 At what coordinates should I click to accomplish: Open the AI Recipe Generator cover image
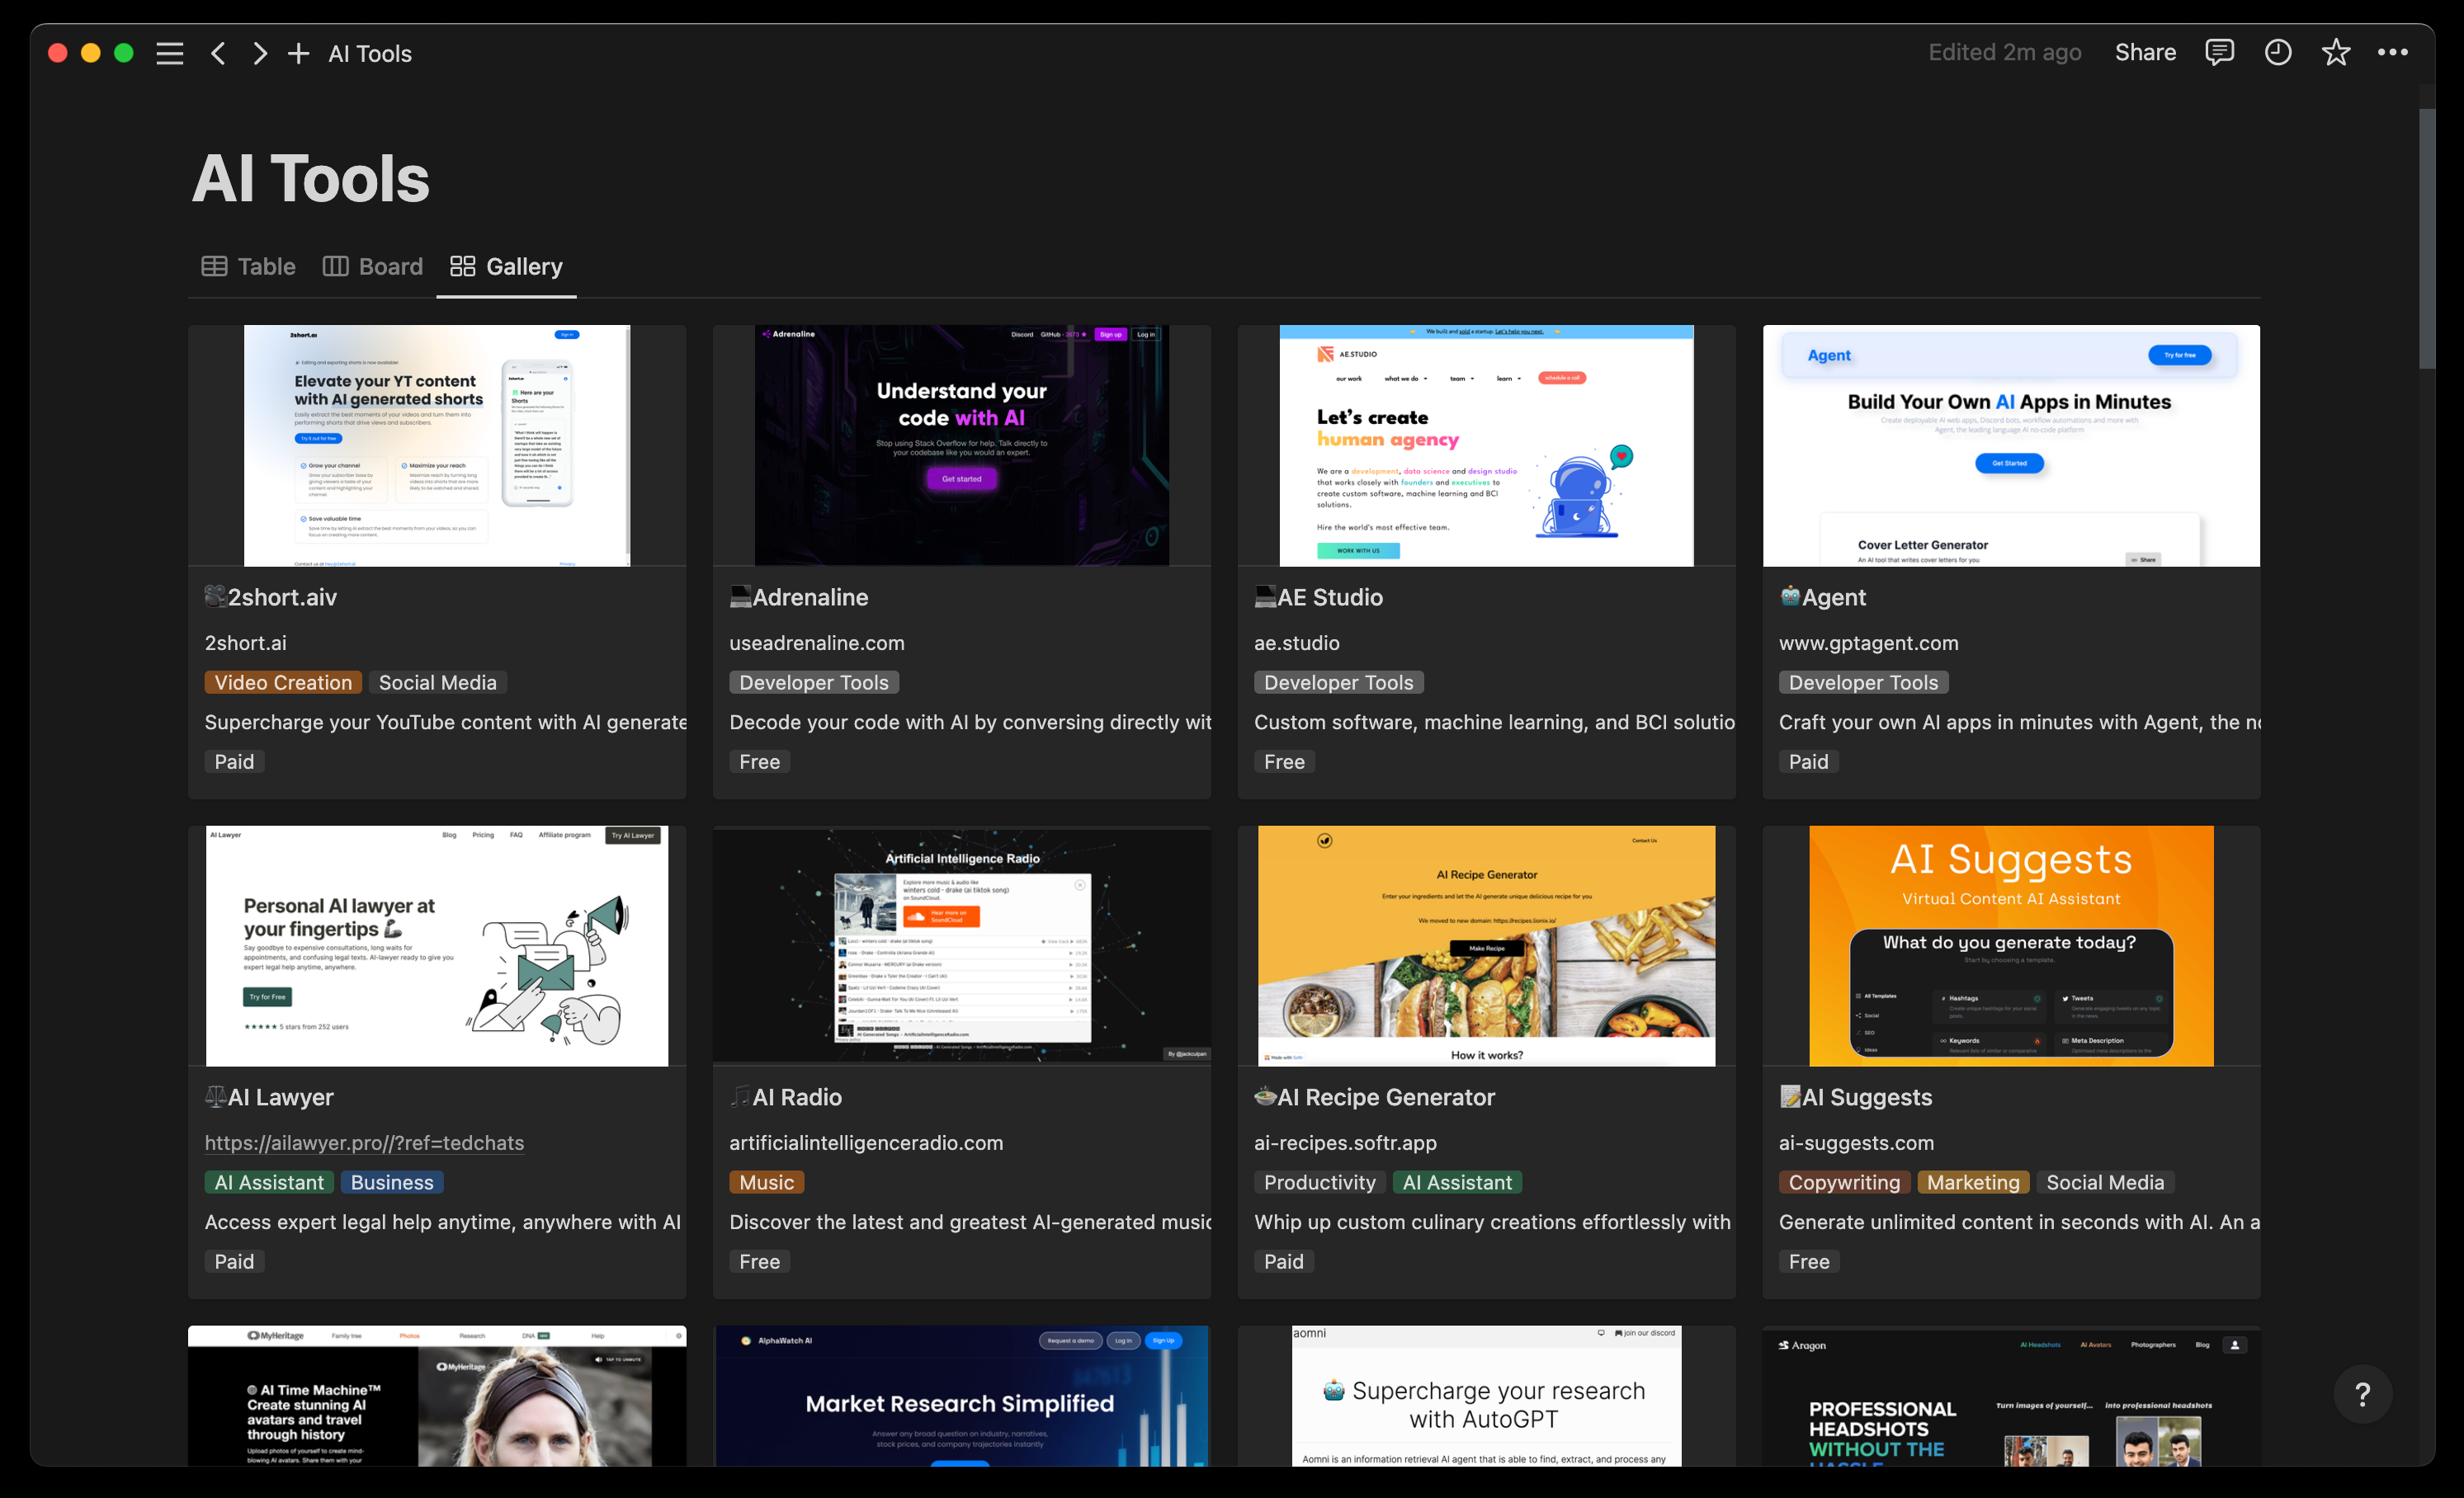[1486, 945]
